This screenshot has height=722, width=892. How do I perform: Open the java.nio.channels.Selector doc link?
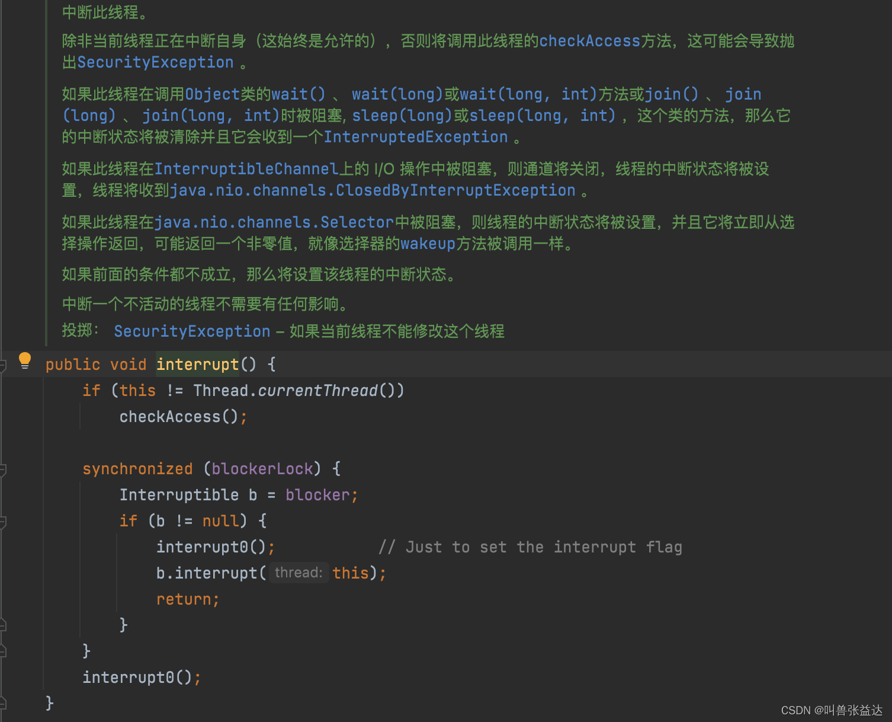[x=274, y=222]
